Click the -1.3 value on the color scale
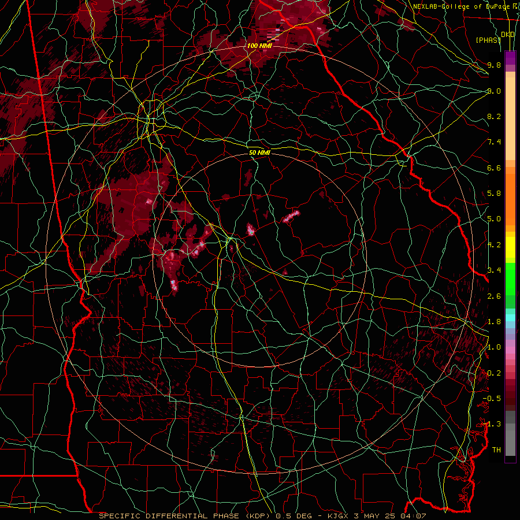The image size is (520, 520). [492, 424]
